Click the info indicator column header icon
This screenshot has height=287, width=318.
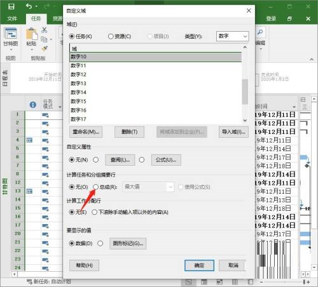click(33, 105)
